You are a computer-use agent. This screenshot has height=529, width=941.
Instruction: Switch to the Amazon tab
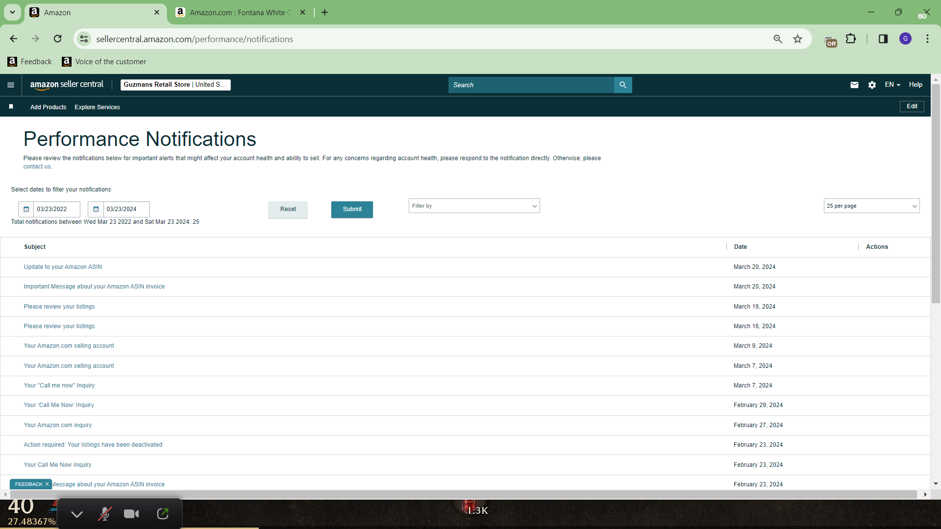pyautogui.click(x=95, y=13)
